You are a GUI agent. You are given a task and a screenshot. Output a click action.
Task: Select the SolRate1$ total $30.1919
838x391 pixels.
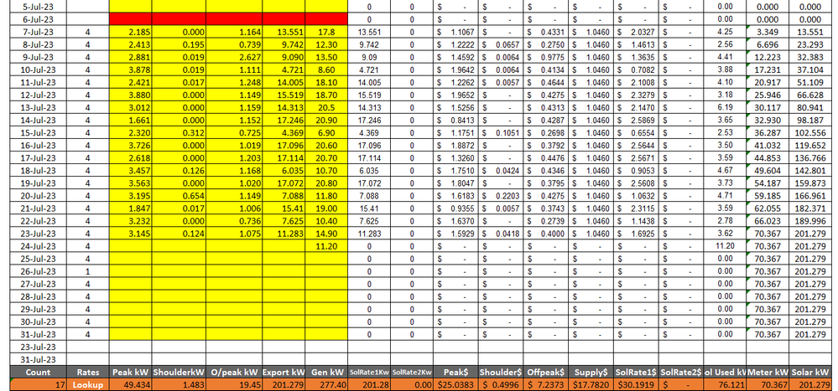click(636, 384)
